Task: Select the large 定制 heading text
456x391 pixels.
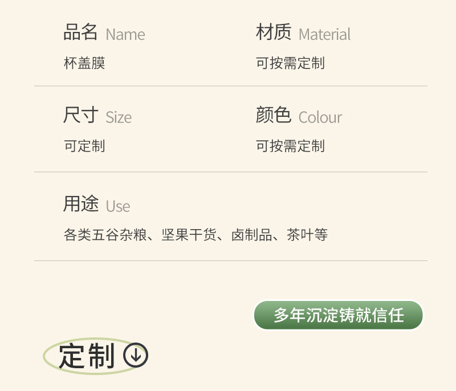Action: [x=87, y=357]
